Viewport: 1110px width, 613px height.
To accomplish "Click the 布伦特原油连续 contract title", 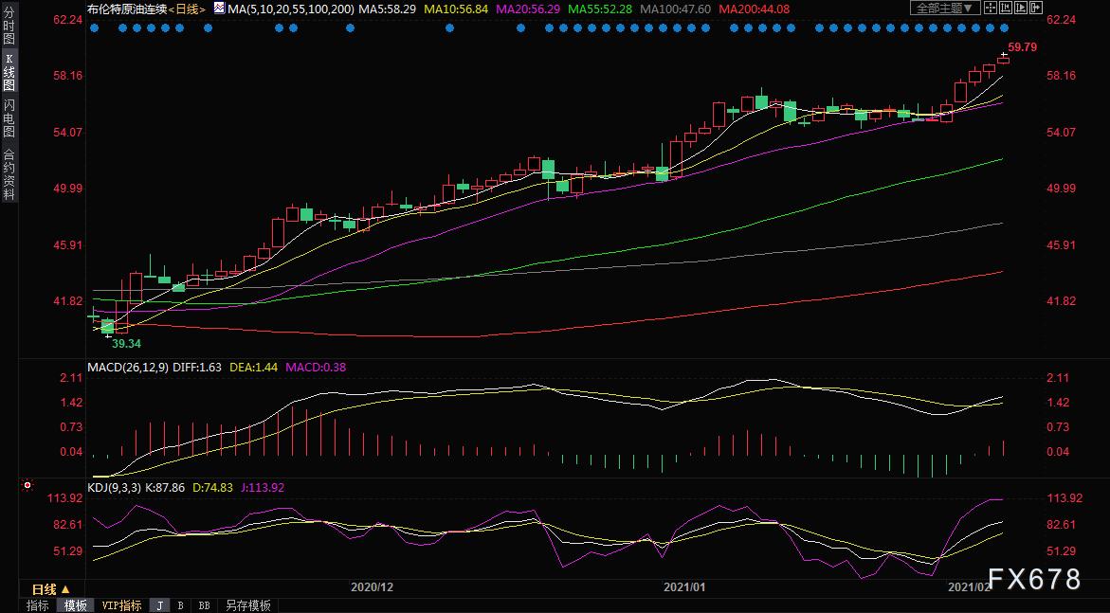I will click(127, 9).
